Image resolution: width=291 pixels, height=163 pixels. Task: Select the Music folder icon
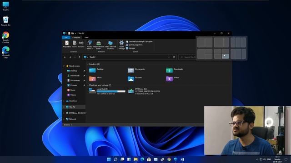click(92, 78)
